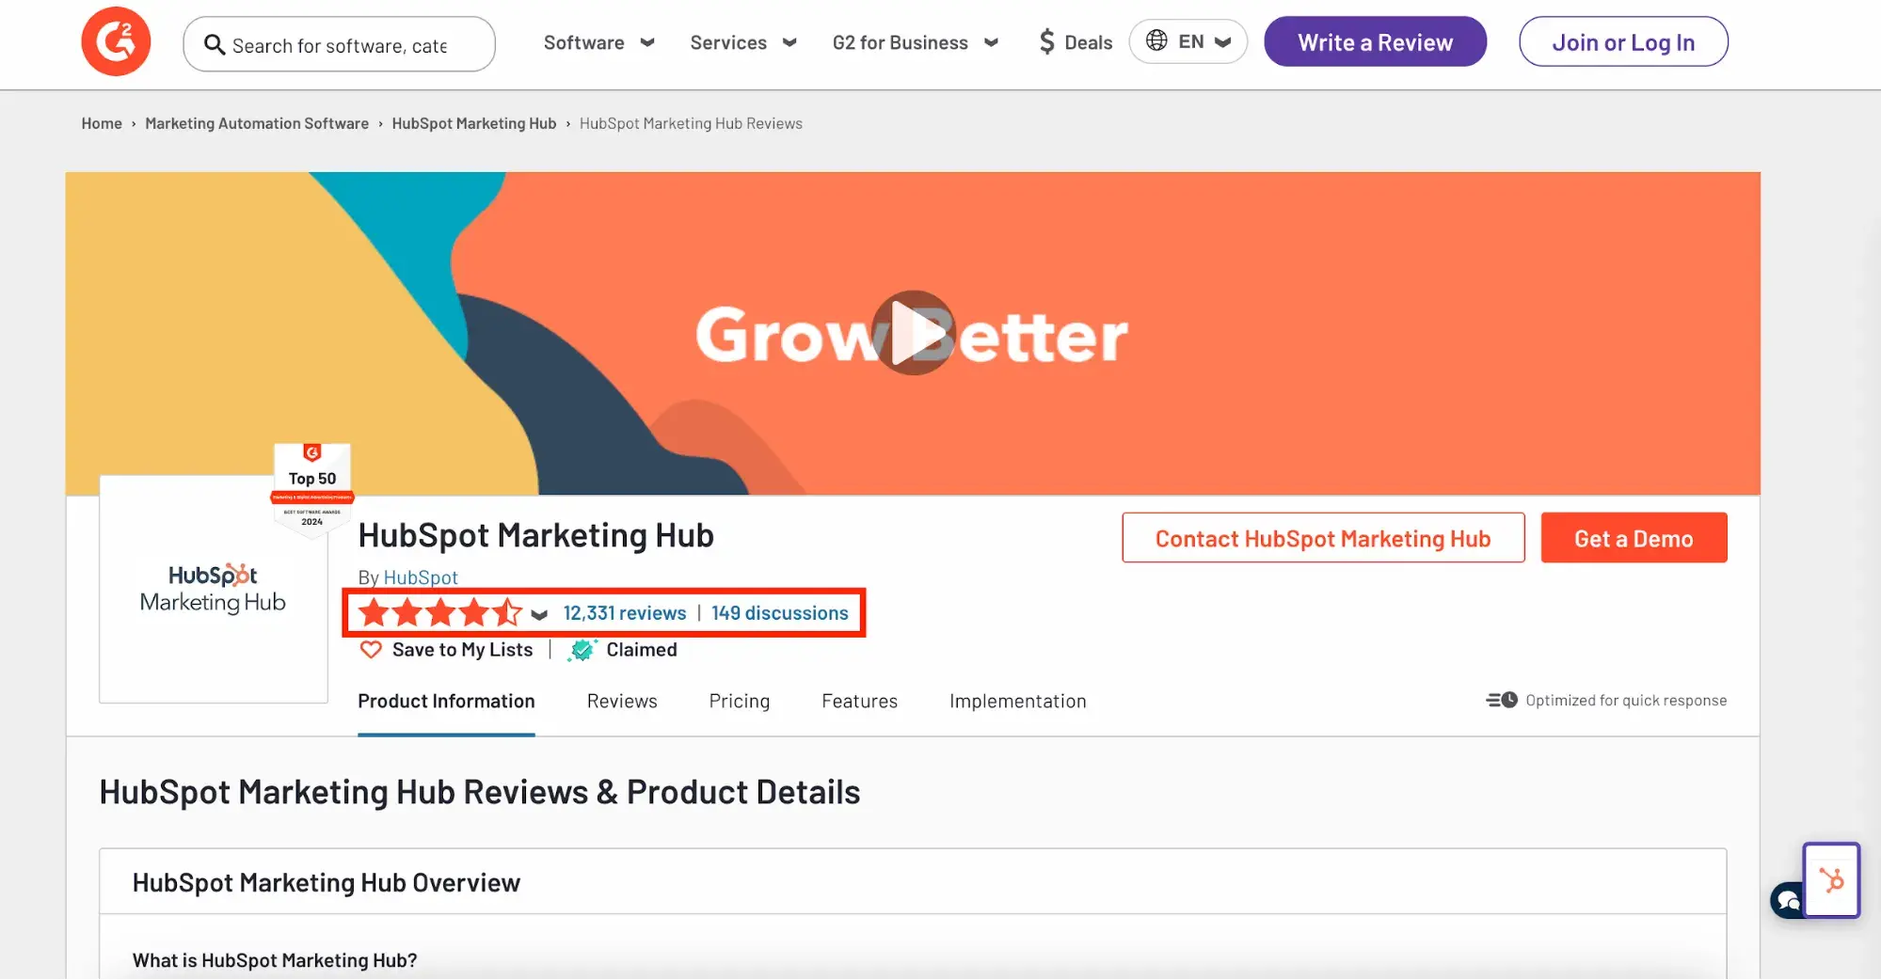Click the dollar sign Deals icon
The height and width of the screenshot is (980, 1881).
tap(1046, 42)
